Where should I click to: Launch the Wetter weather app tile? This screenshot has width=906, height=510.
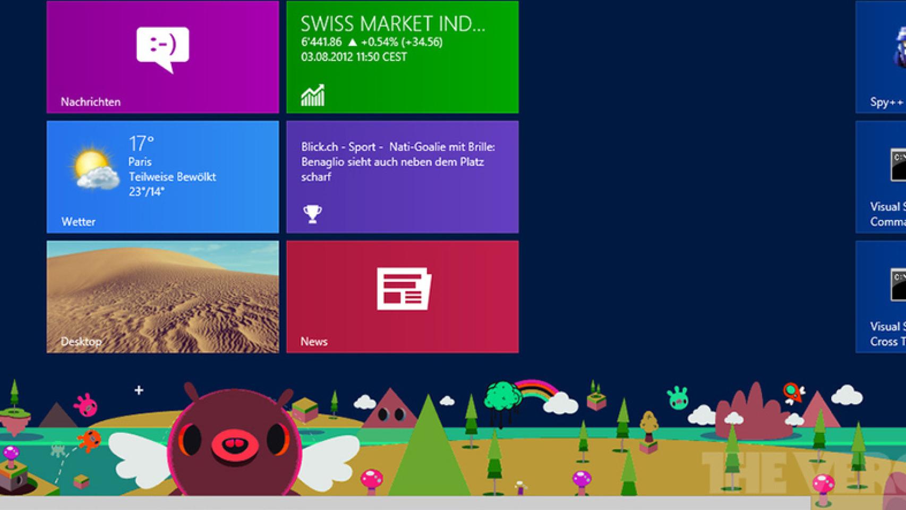click(163, 176)
